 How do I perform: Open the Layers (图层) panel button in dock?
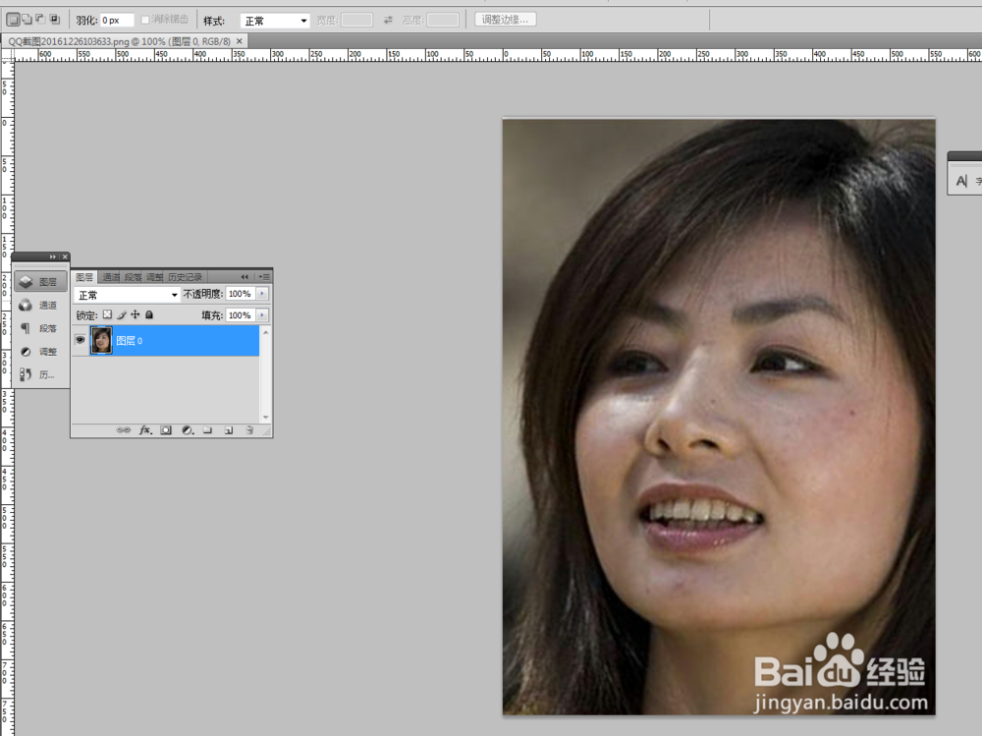pyautogui.click(x=40, y=281)
